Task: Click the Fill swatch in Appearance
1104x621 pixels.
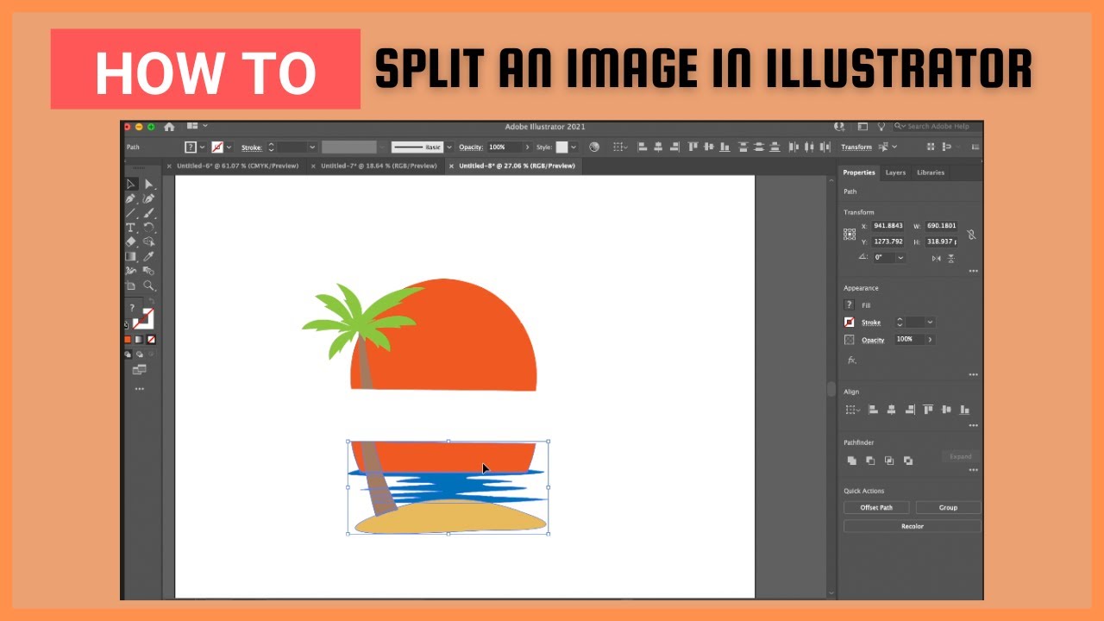Action: point(850,305)
